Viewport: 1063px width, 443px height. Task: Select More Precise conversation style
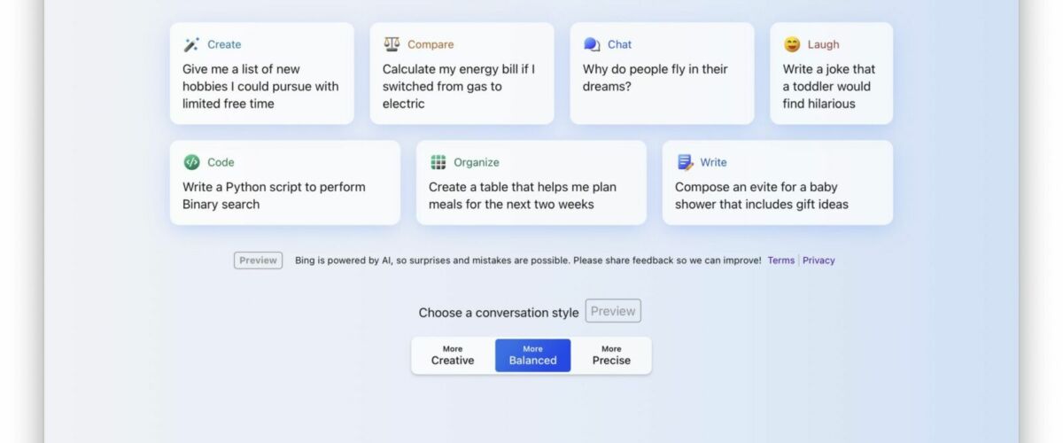click(x=611, y=355)
